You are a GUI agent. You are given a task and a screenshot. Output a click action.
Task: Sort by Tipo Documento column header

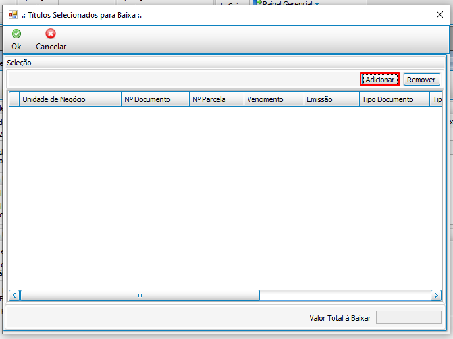[x=394, y=99]
